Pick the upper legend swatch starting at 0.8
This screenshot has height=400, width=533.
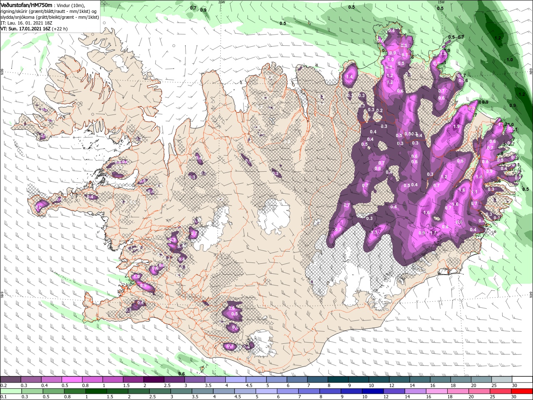(x=92, y=380)
